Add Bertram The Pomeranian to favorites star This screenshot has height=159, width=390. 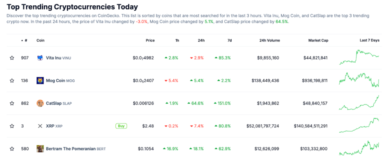point(12,149)
